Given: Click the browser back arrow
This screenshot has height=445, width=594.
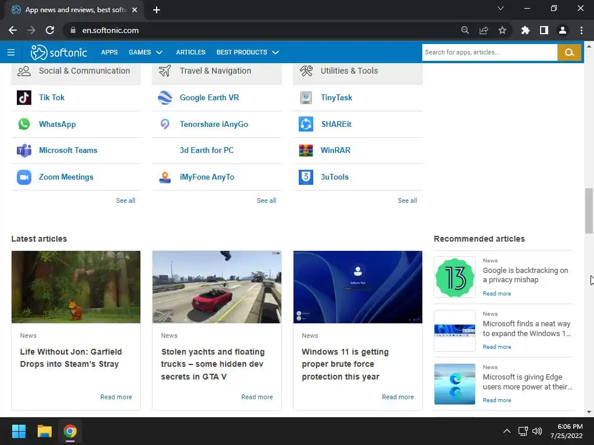Looking at the screenshot, I should 13,30.
